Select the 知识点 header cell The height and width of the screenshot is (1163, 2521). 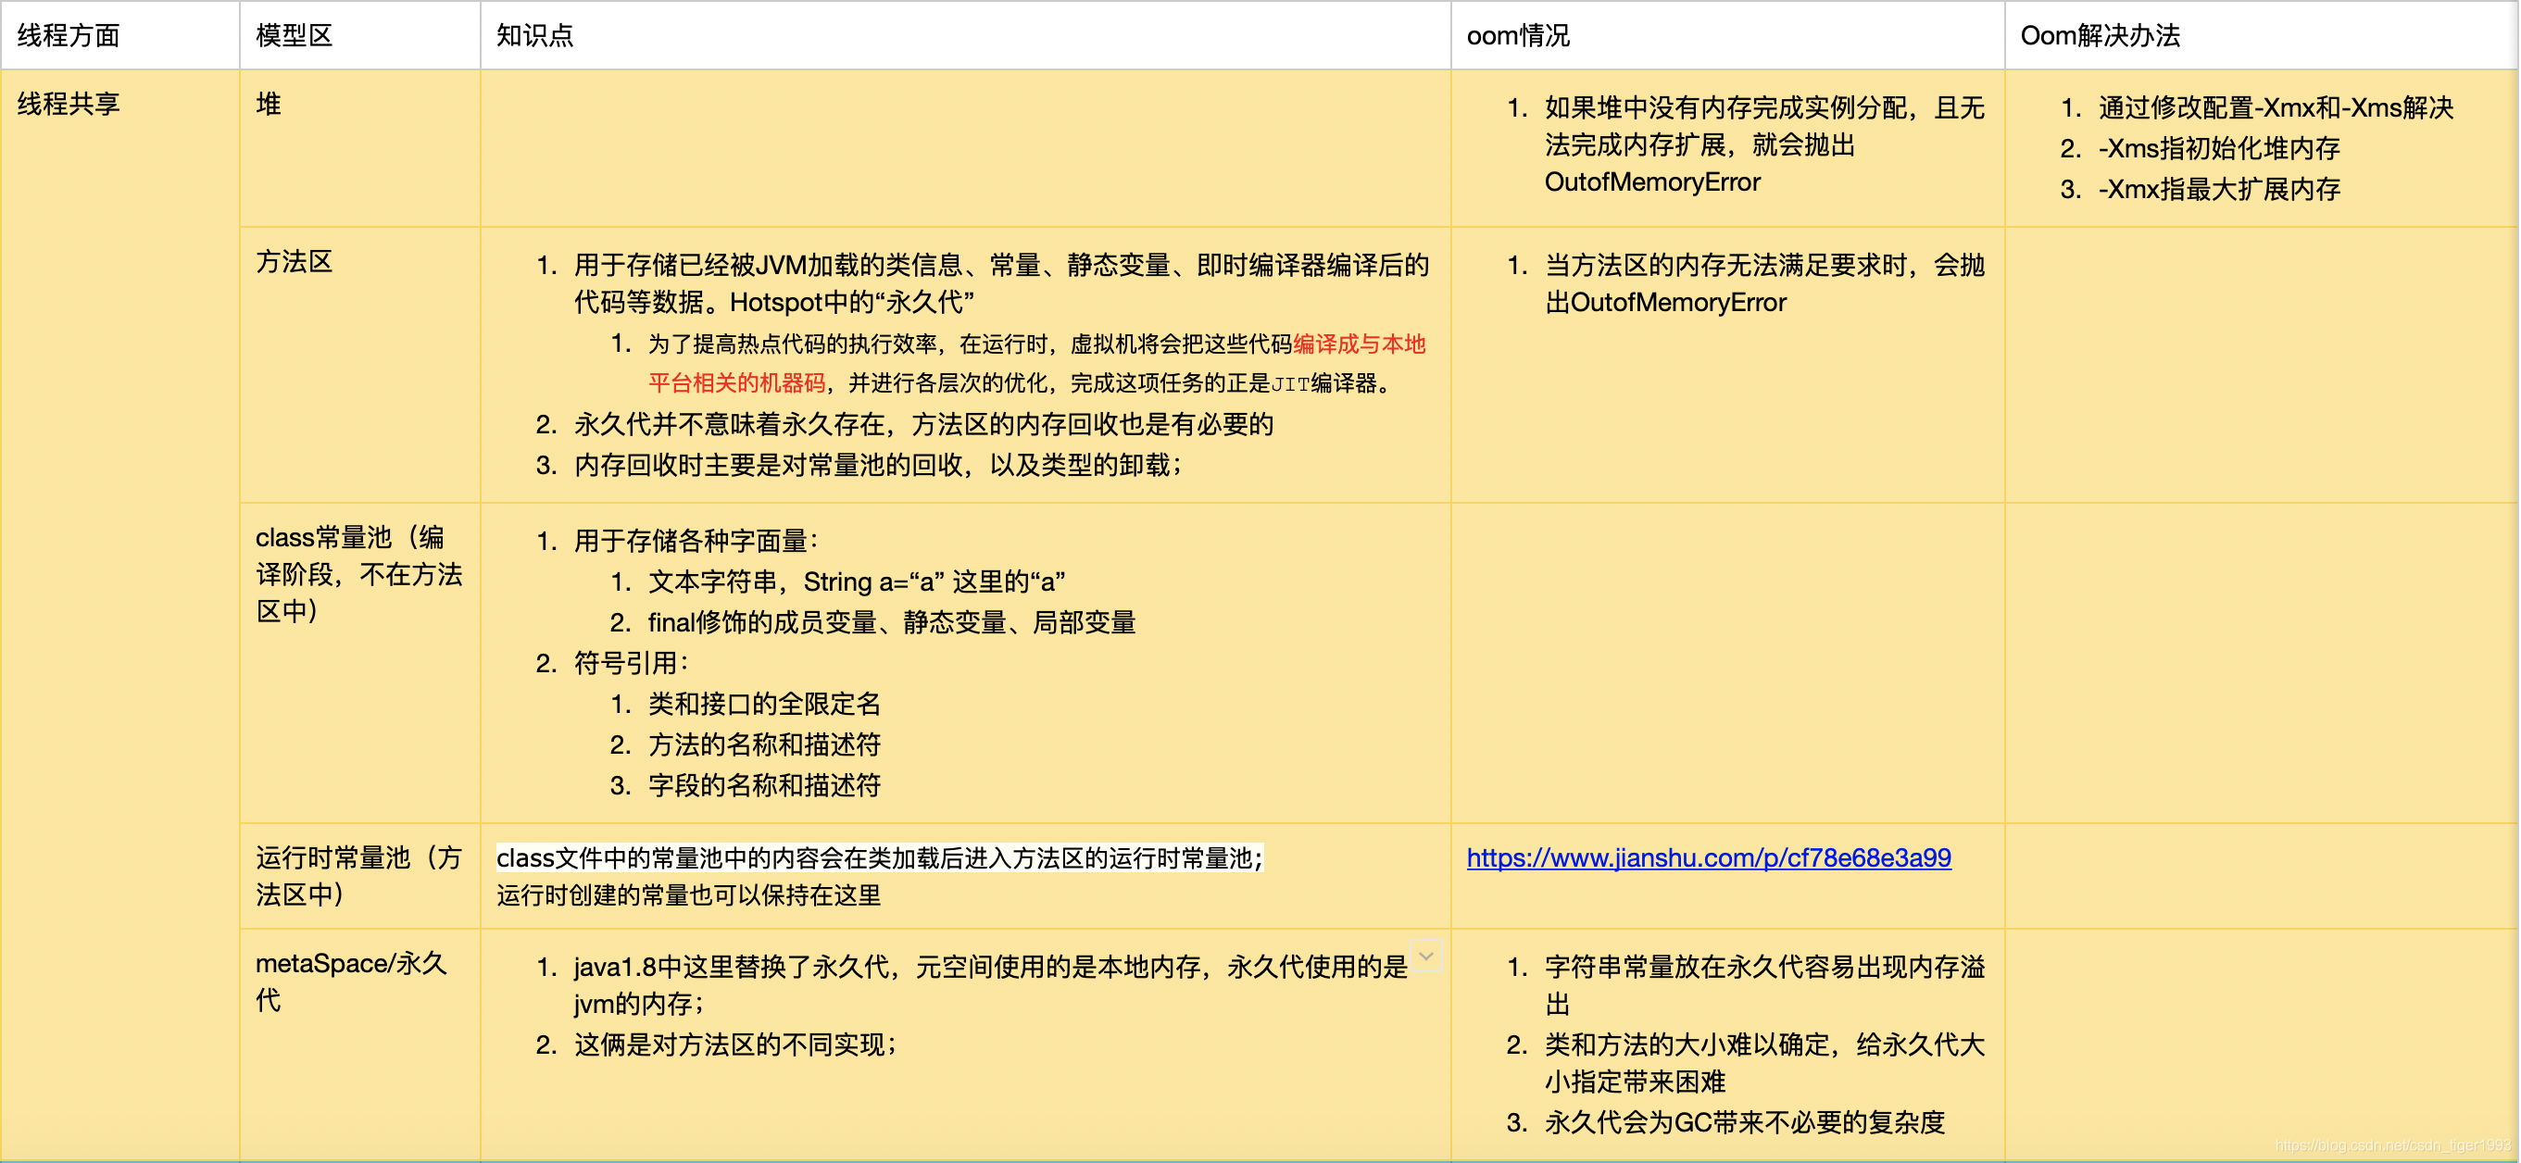(x=534, y=36)
